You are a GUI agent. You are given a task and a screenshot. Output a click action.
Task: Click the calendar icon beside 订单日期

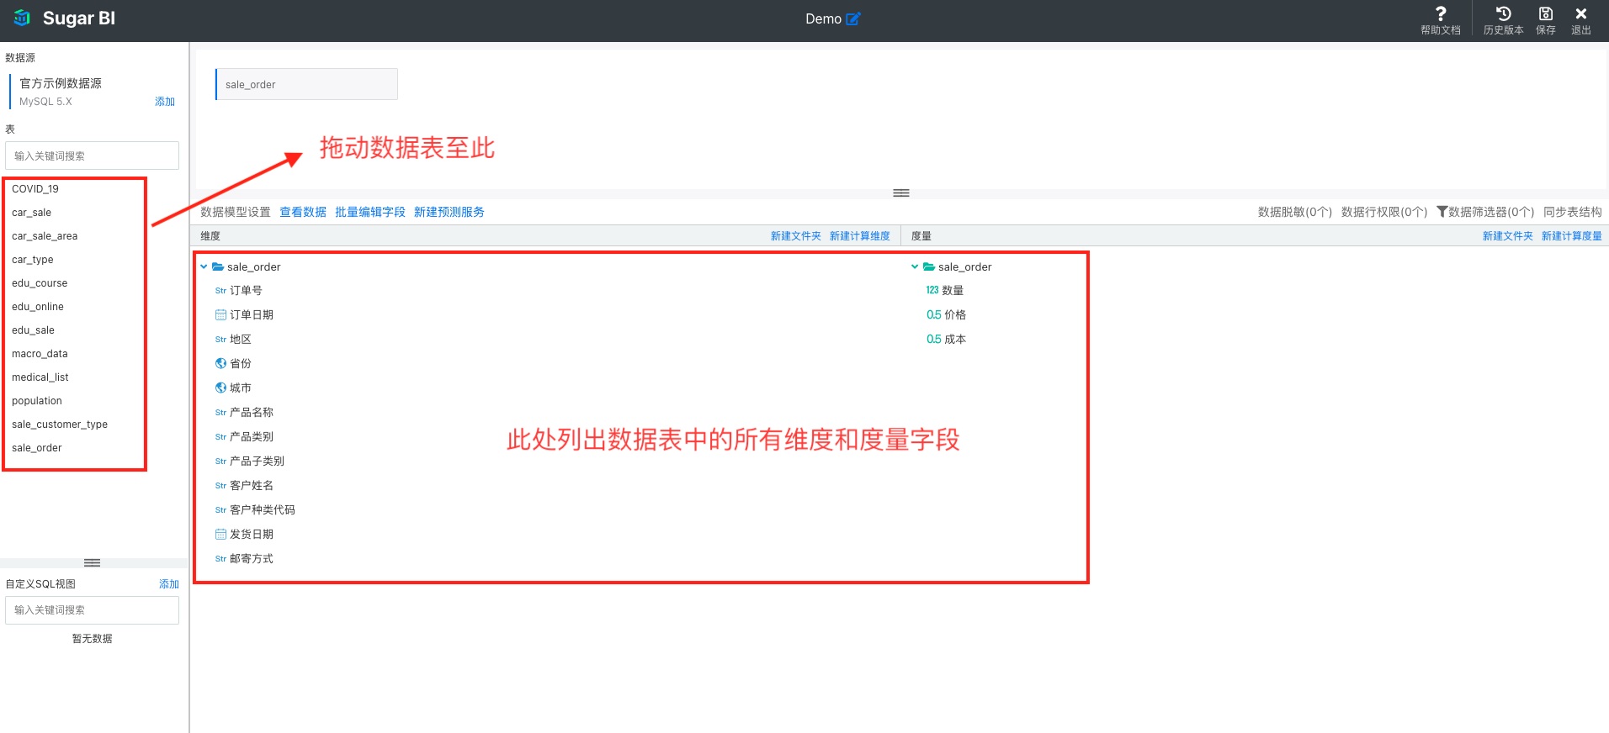(x=220, y=315)
